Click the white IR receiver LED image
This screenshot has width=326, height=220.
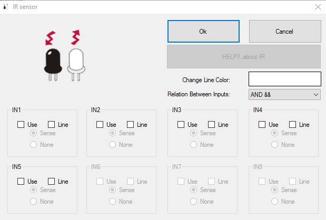tap(76, 64)
